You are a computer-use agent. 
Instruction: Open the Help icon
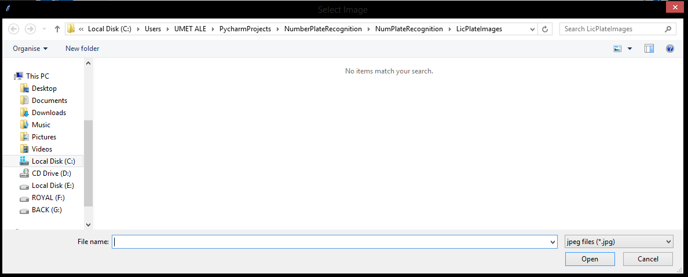point(670,49)
